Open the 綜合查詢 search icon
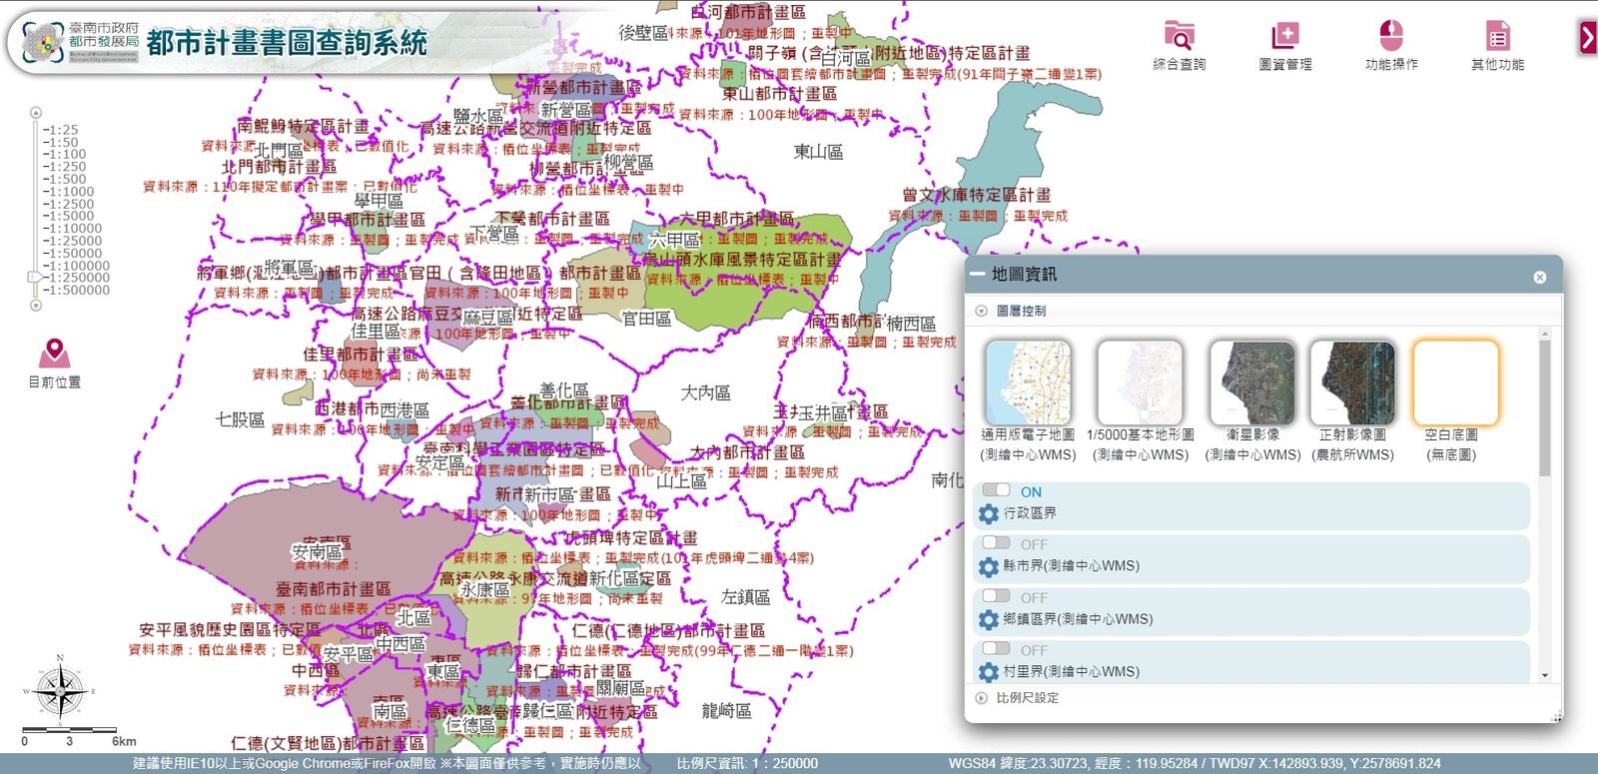This screenshot has height=774, width=1598. 1179,37
